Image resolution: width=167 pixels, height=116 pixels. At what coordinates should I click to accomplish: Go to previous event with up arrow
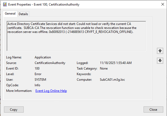click(x=160, y=50)
